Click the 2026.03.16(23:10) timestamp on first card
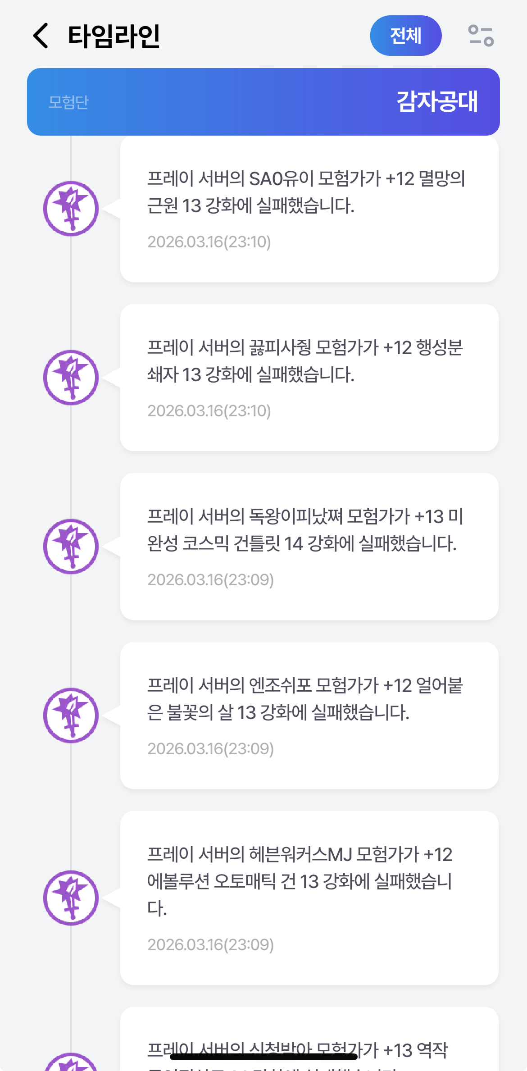The width and height of the screenshot is (527, 1071). (209, 242)
